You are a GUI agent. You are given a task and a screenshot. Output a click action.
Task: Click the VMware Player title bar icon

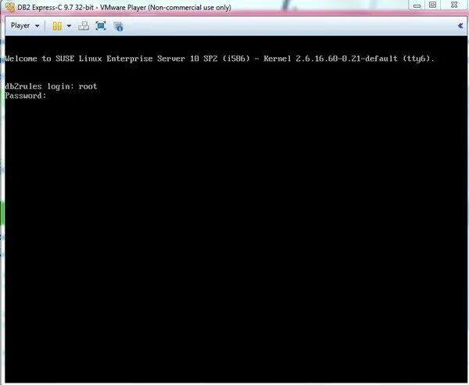click(x=10, y=7)
